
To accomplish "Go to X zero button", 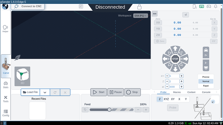I will pos(214,23).
